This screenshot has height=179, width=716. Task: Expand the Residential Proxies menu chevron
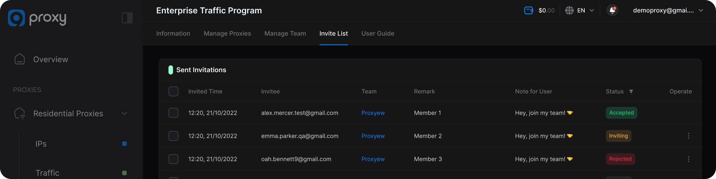pyautogui.click(x=125, y=114)
